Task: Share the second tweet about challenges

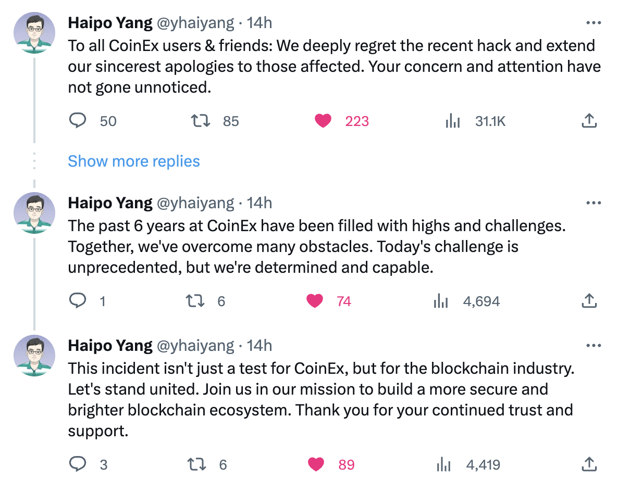Action: [x=589, y=301]
